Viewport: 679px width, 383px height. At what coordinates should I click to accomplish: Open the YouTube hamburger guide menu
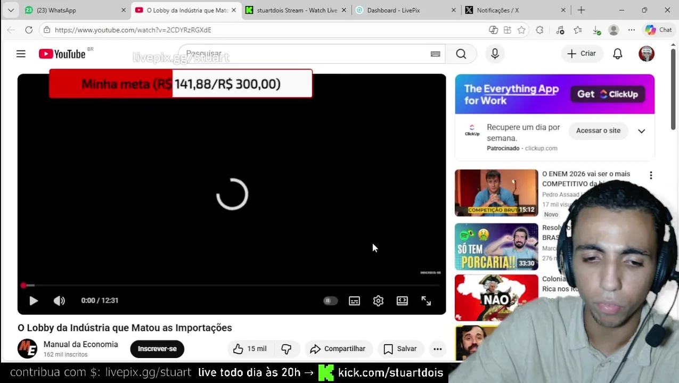point(21,54)
